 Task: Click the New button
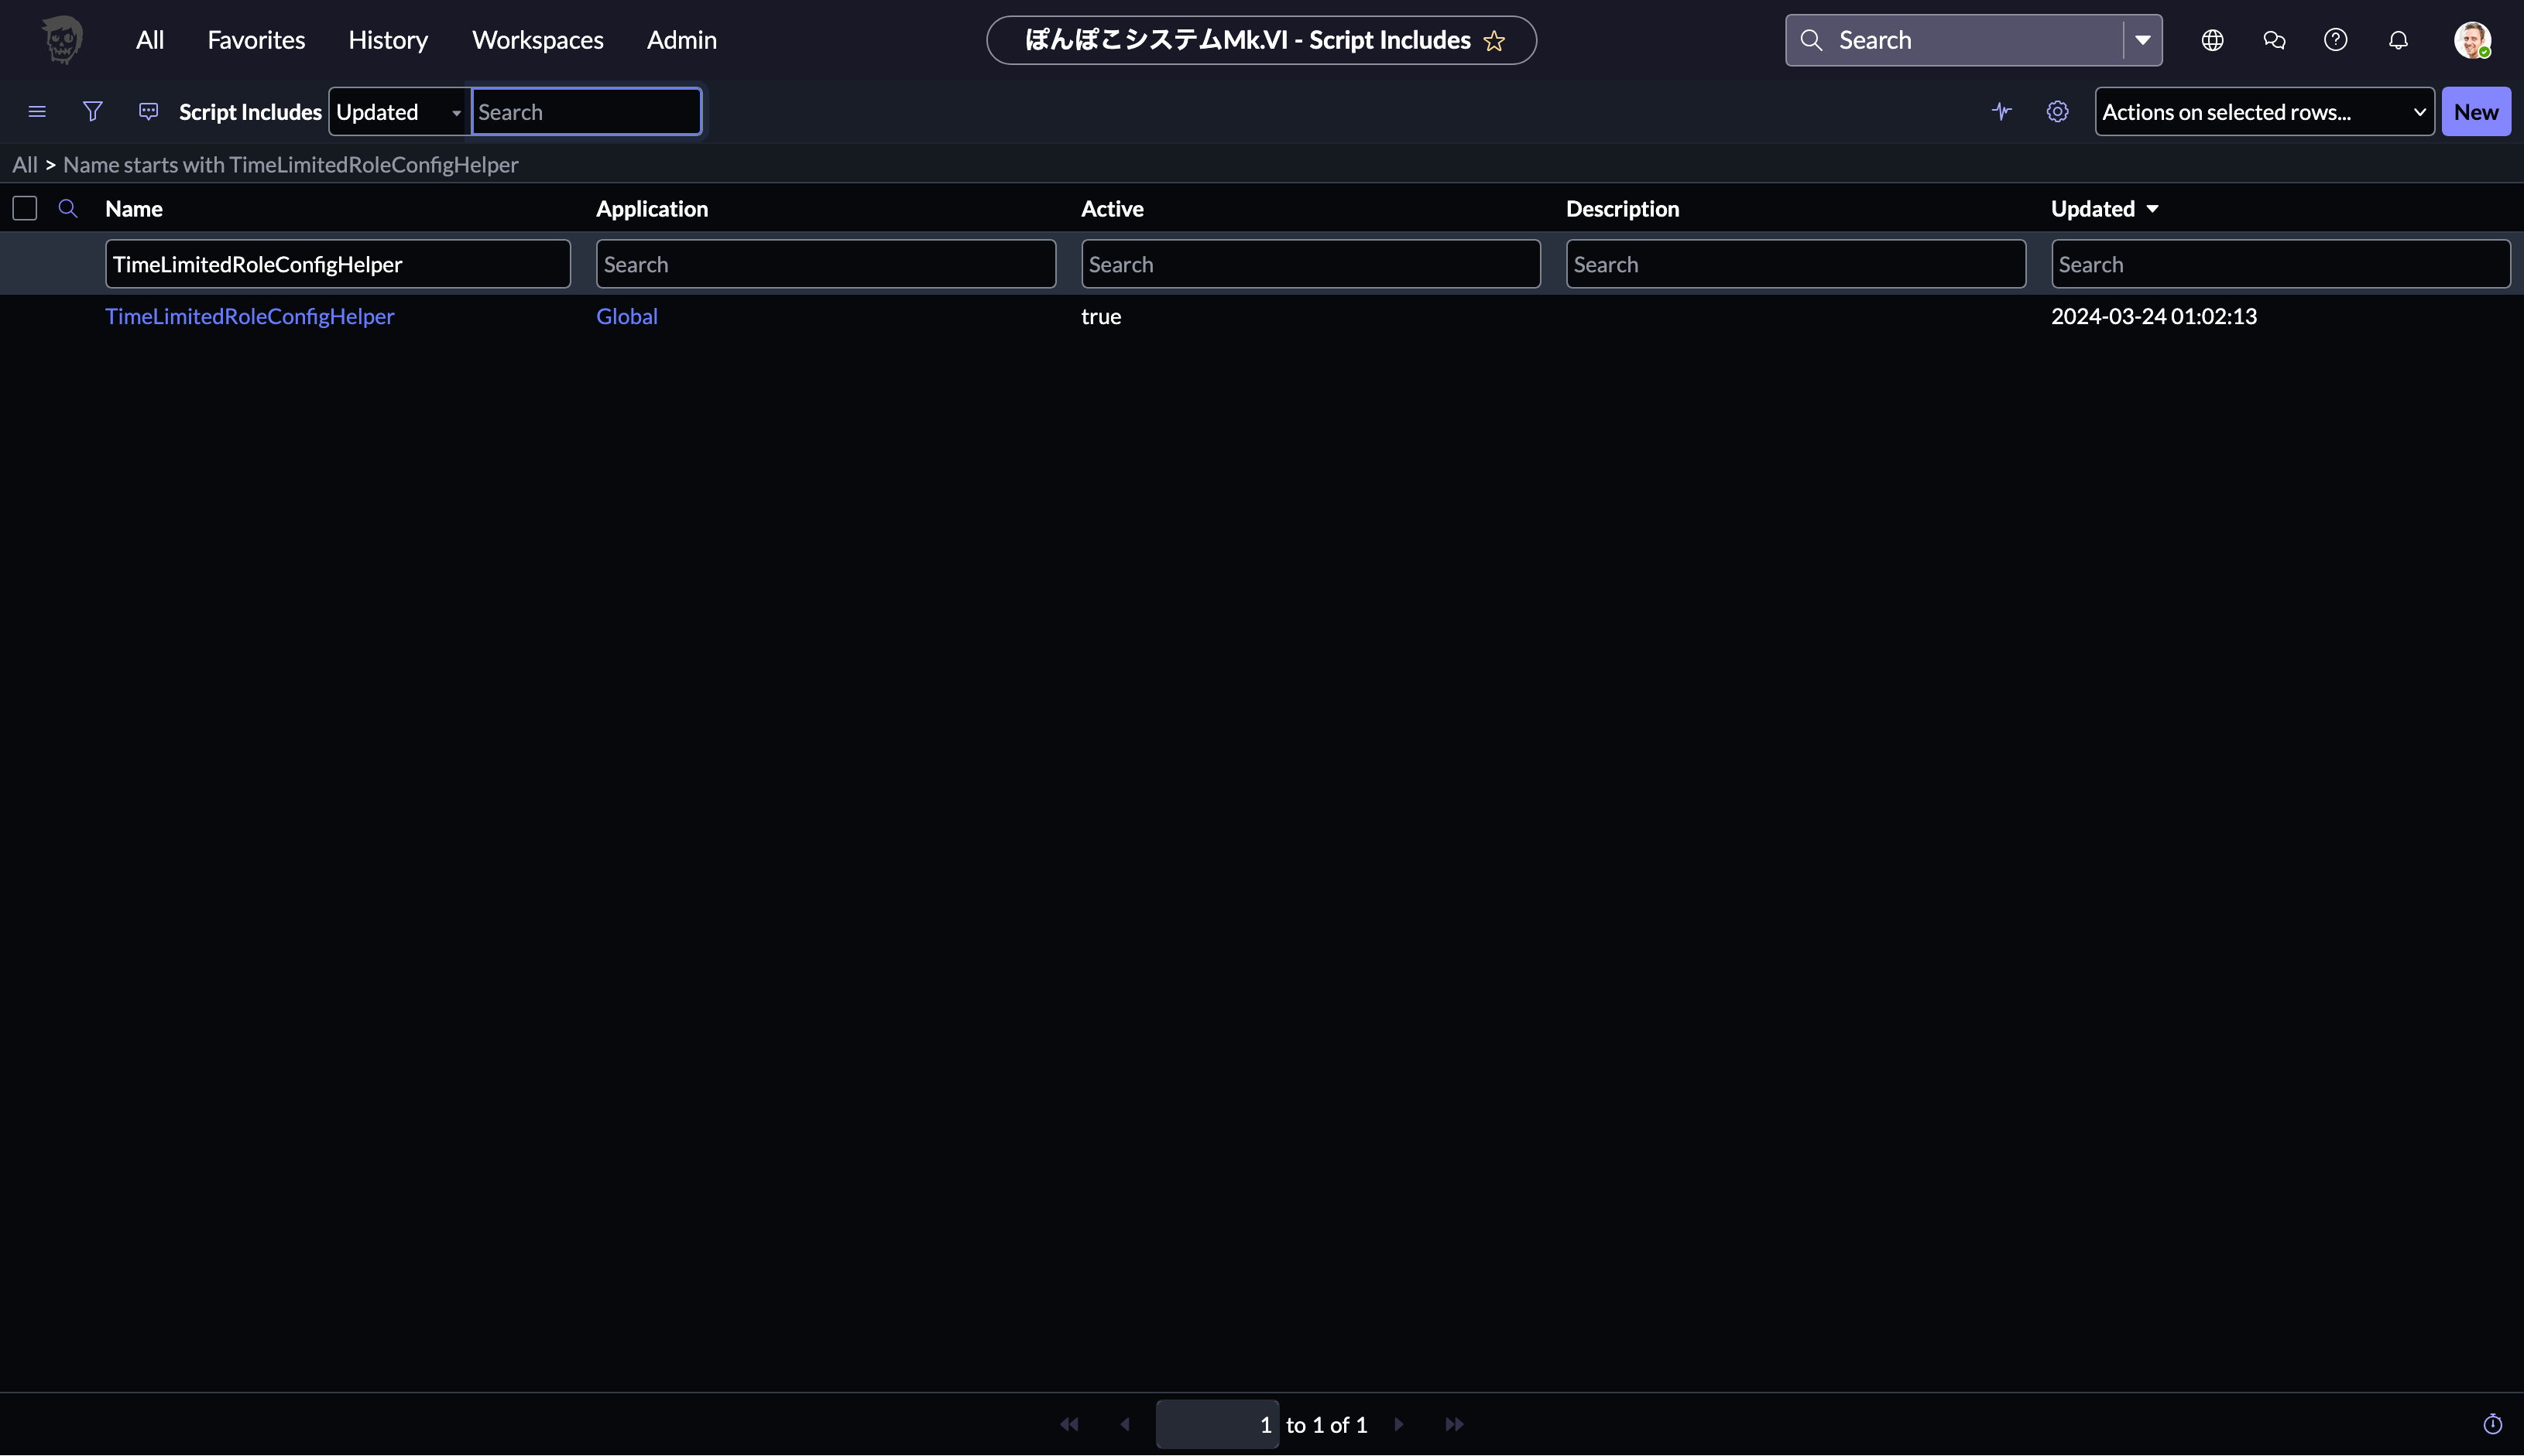click(x=2475, y=112)
